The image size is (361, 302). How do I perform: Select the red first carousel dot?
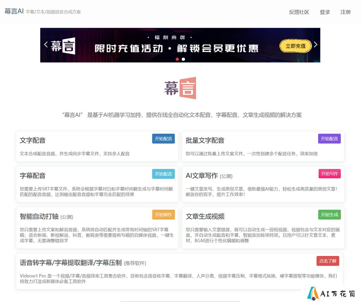coord(177,59)
